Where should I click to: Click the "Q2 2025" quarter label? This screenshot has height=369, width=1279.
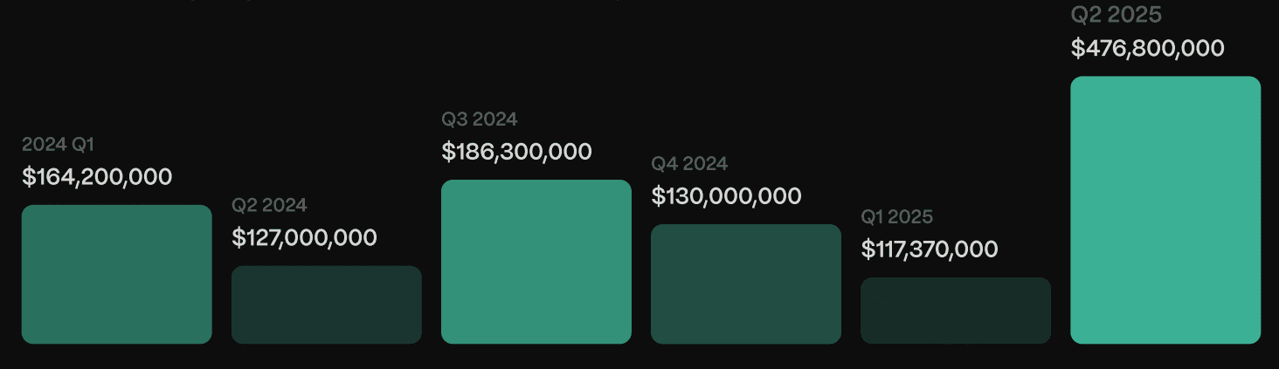coord(1117,15)
